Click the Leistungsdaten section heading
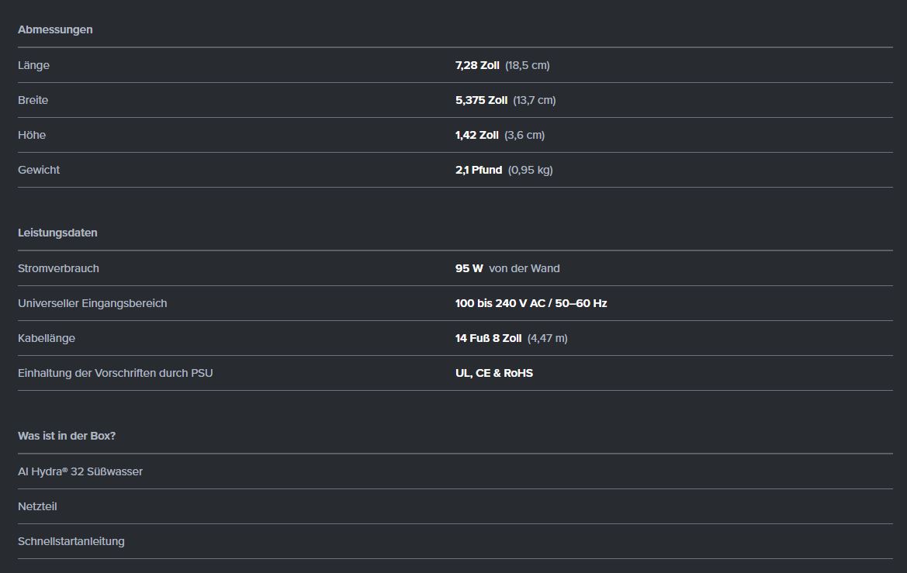This screenshot has width=907, height=573. click(x=57, y=233)
